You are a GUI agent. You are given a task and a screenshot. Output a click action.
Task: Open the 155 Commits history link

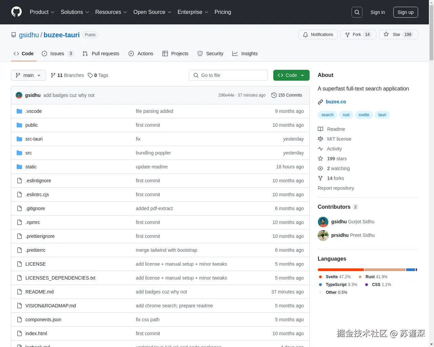click(x=287, y=95)
